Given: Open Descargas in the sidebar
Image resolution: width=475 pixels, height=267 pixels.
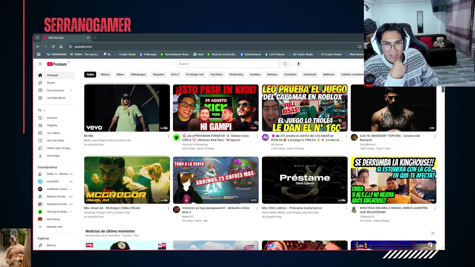Looking at the screenshot, I should [x=55, y=156].
